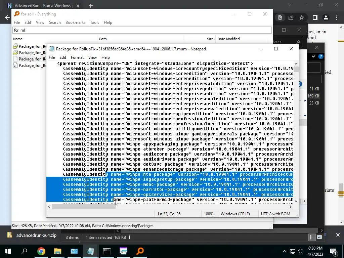Sort Everything results by Name column
Viewport: 344px width, 258px height.
[54, 39]
